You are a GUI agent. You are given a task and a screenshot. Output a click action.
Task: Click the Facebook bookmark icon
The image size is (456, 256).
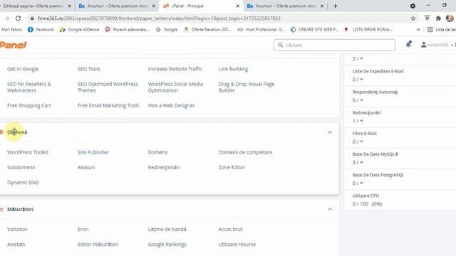30,30
